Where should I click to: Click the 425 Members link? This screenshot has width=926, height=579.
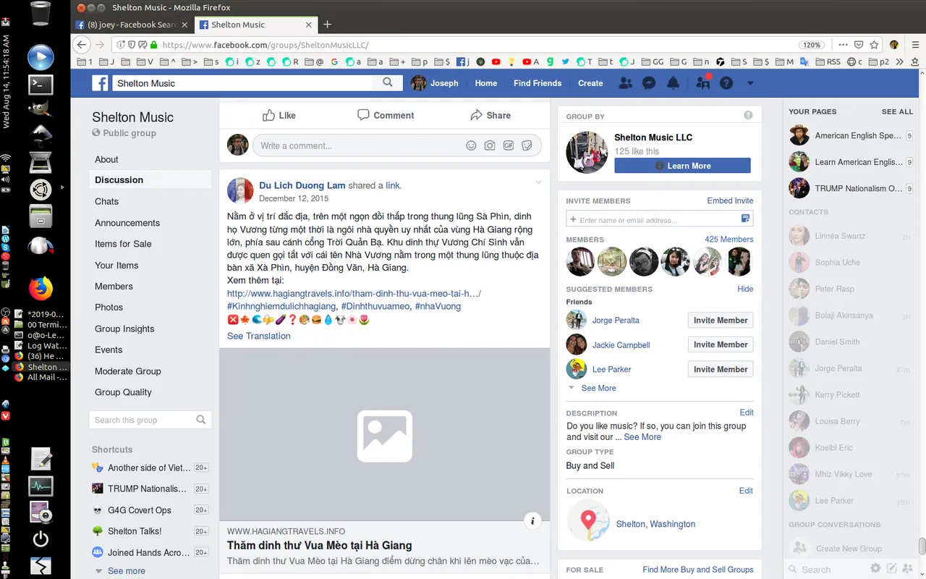tap(729, 239)
